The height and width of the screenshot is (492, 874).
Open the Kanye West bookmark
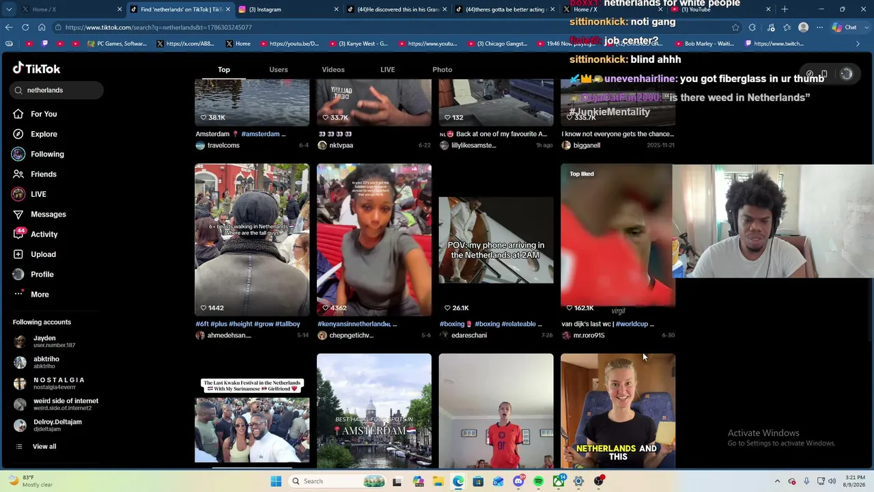pyautogui.click(x=358, y=44)
